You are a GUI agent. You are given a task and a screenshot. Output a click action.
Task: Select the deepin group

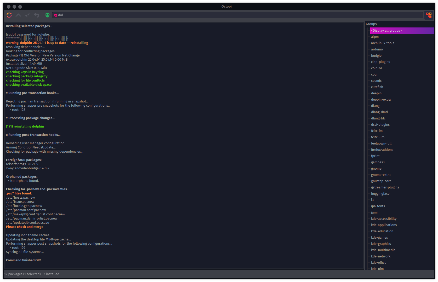[402, 93]
